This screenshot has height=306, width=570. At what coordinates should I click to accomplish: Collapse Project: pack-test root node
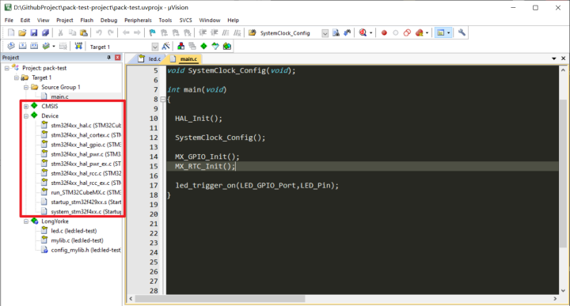tap(7, 68)
